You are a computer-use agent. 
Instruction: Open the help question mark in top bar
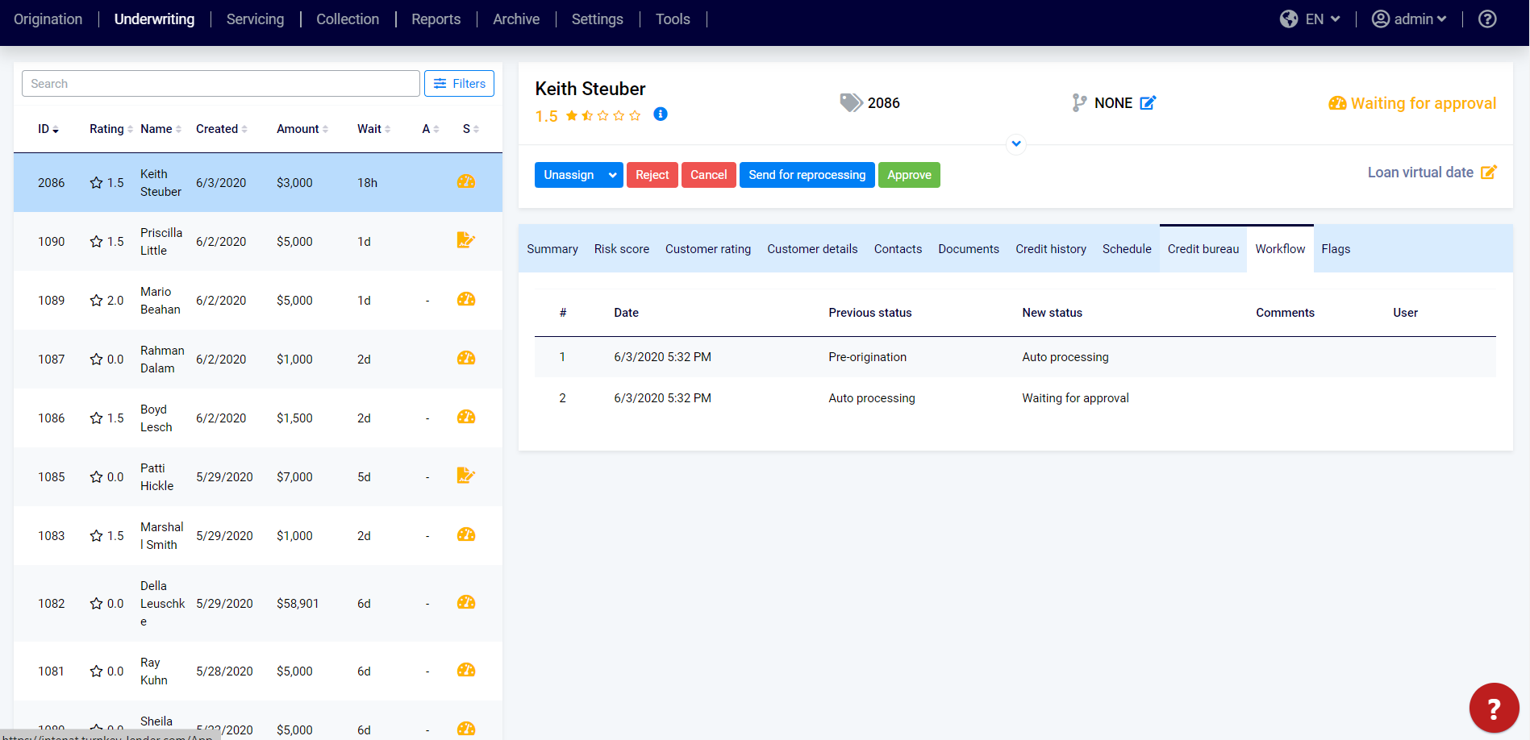pos(1487,19)
